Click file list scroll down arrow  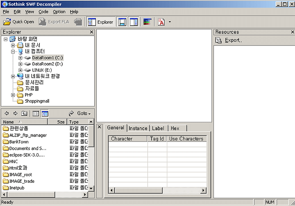[x=91, y=188]
